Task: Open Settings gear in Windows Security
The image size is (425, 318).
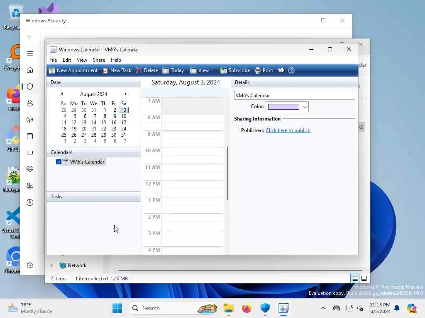Action: pyautogui.click(x=30, y=265)
